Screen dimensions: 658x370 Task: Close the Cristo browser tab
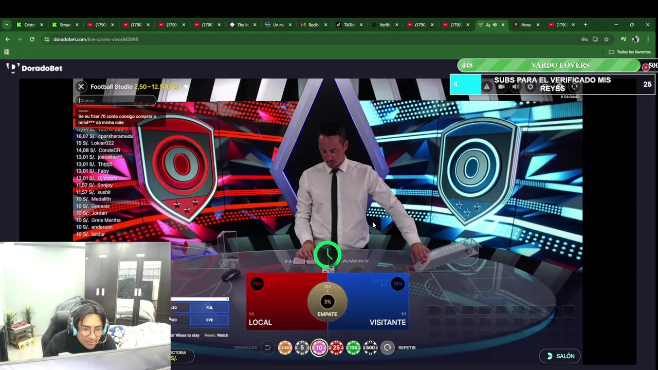[x=42, y=25]
